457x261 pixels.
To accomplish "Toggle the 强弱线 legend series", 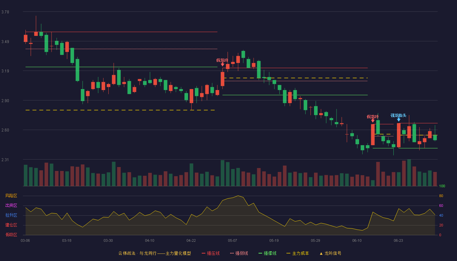I will 242,253.
